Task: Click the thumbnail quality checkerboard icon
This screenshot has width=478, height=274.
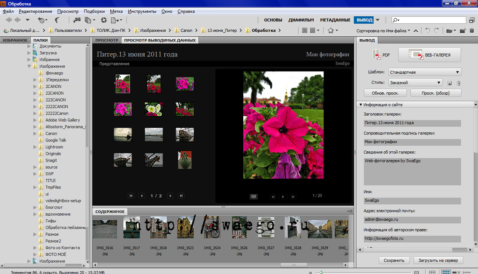Action: tap(304, 30)
